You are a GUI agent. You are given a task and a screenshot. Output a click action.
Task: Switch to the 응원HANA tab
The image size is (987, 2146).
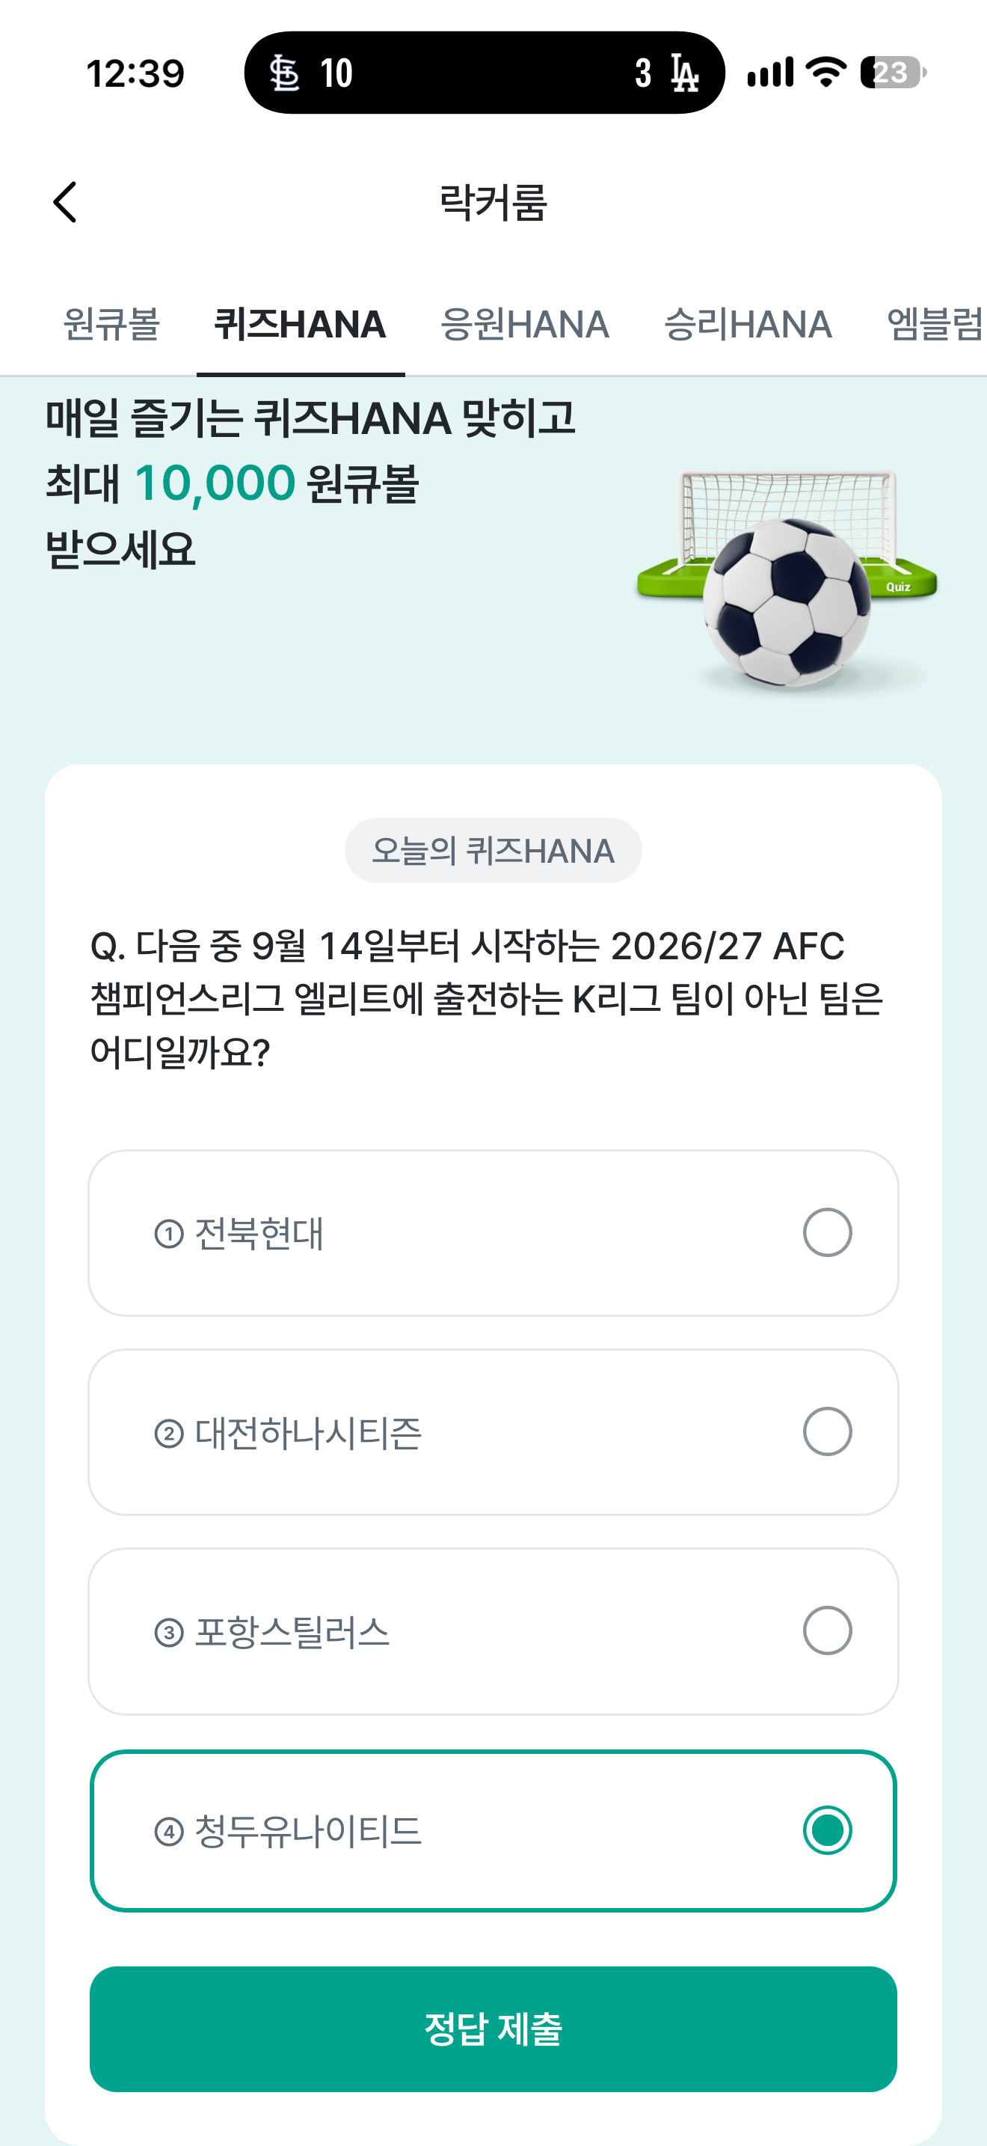(525, 324)
